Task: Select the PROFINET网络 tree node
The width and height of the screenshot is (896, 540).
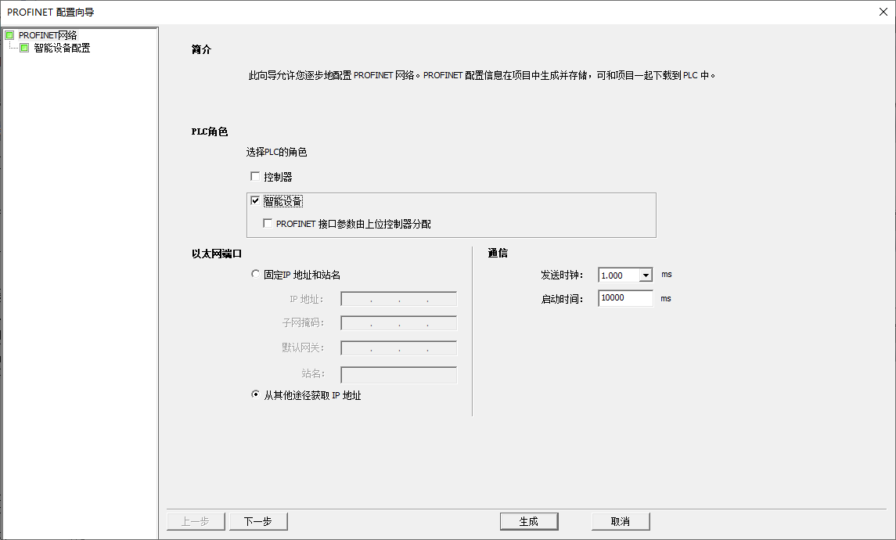Action: 49,34
